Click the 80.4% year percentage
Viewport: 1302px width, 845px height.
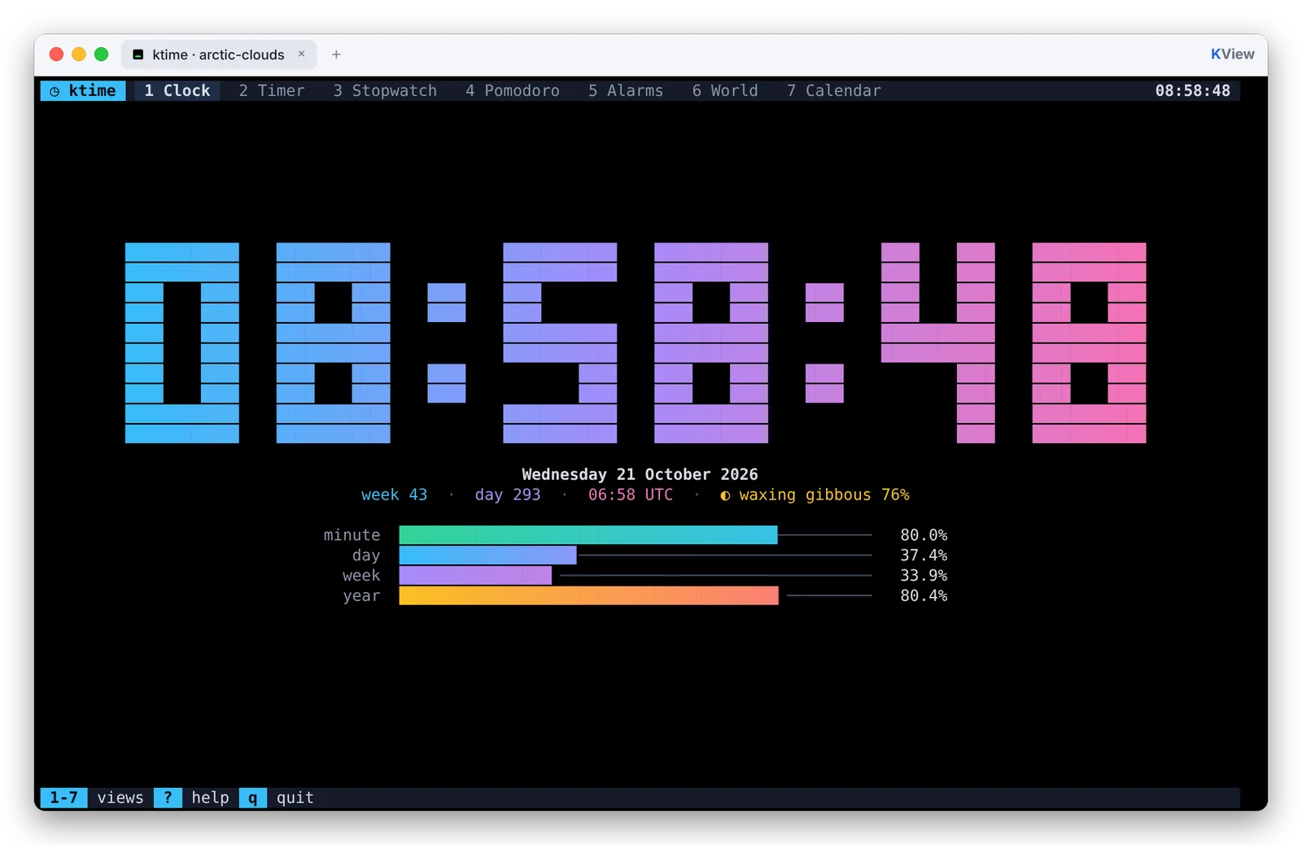pos(924,596)
